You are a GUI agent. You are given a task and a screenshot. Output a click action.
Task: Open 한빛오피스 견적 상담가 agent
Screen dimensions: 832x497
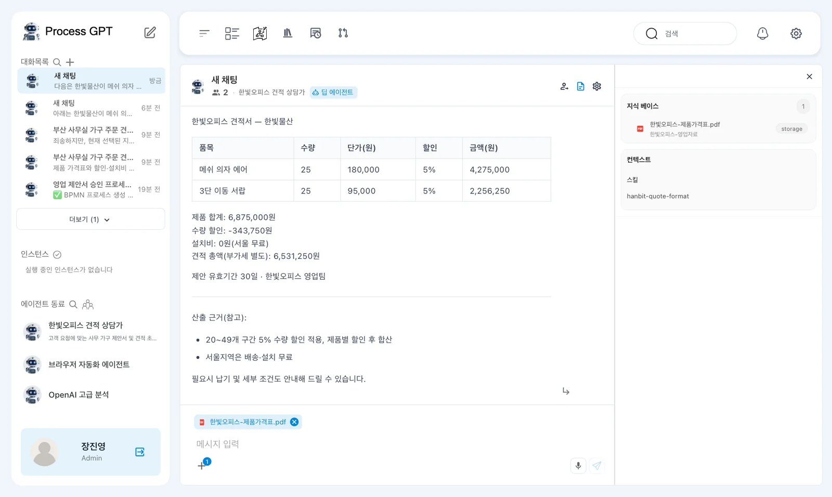coord(90,331)
